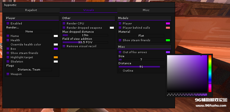This screenshot has width=230, height=112.
Task: Open the Flags dropdown showing Distance, Team
Action: (x=29, y=70)
